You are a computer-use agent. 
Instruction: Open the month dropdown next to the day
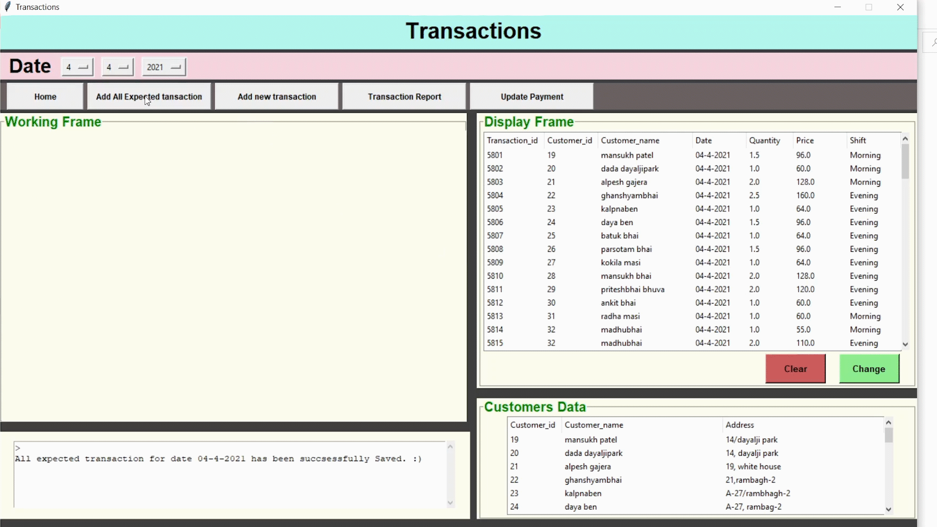click(x=117, y=67)
